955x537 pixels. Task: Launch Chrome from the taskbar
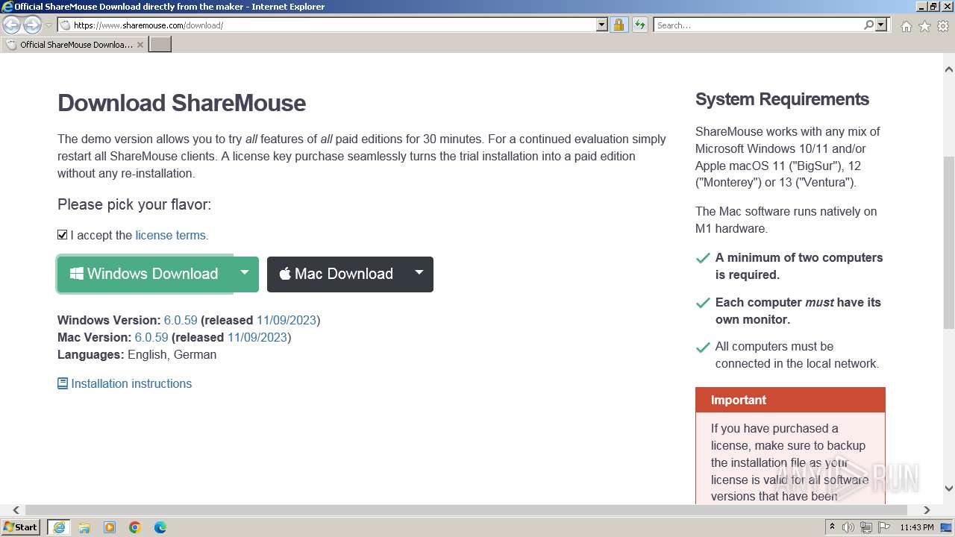(135, 527)
